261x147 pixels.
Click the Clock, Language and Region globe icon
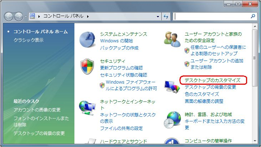pos(172,120)
